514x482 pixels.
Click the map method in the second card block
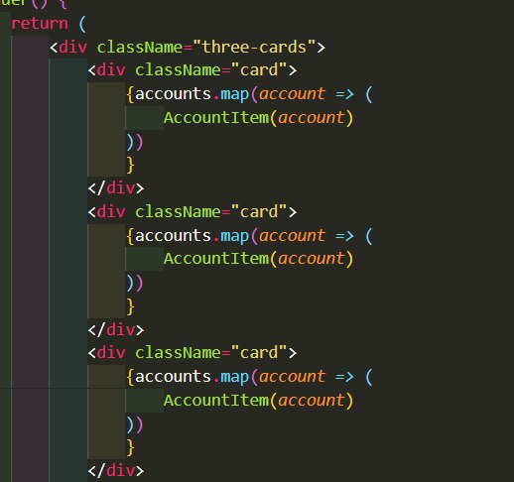click(x=235, y=236)
